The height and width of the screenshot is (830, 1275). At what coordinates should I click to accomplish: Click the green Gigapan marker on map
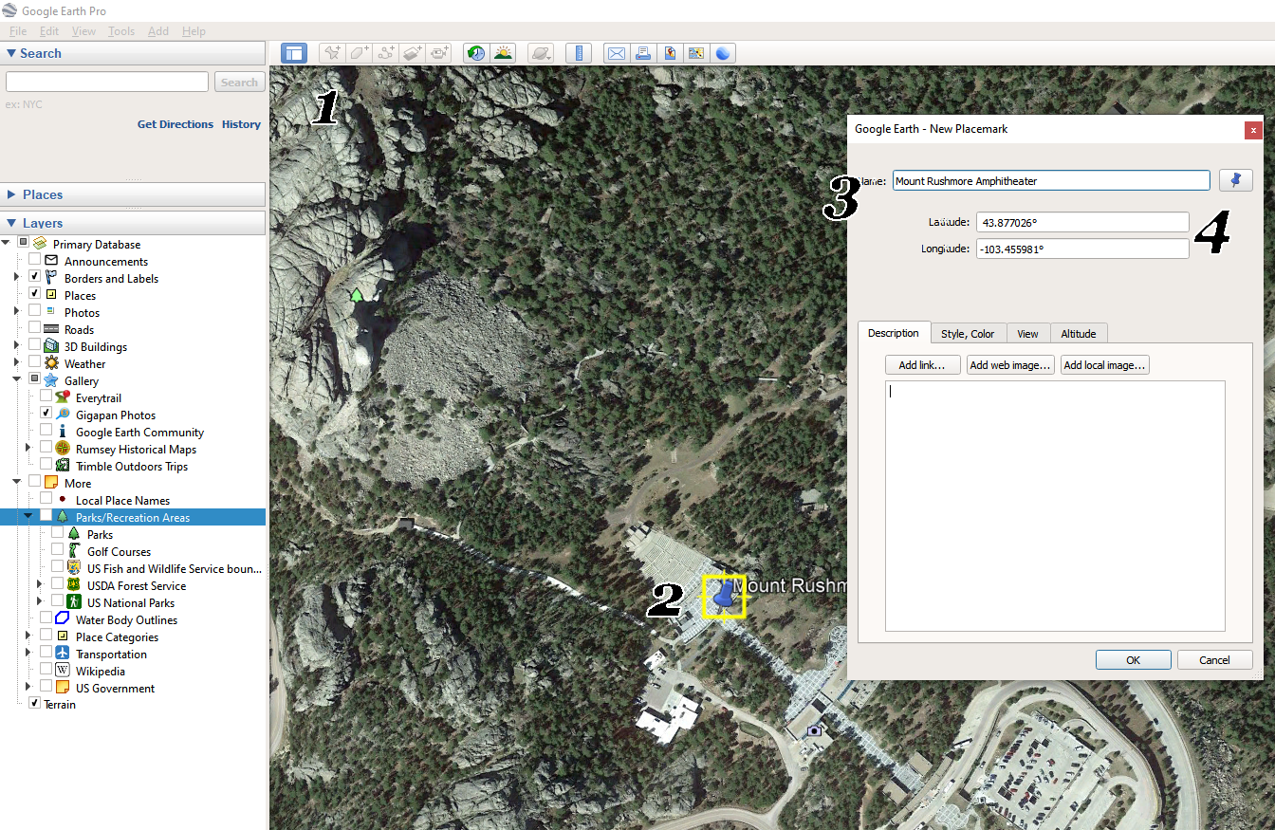(357, 295)
